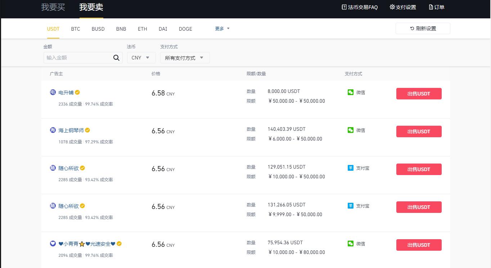Click the verified badge next to 电升铺
The image size is (491, 268).
(x=77, y=93)
